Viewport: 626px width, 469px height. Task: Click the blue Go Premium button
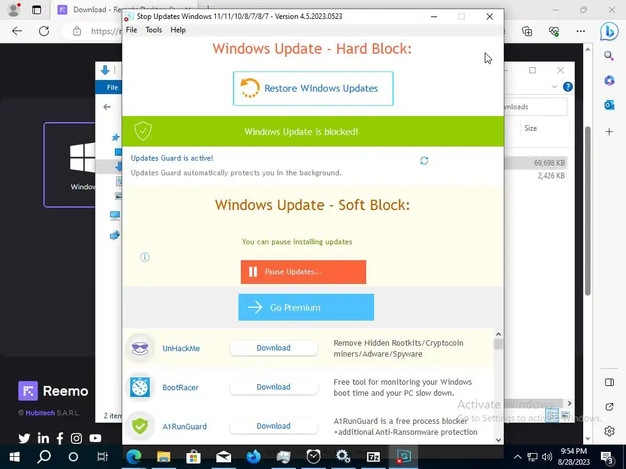[306, 307]
